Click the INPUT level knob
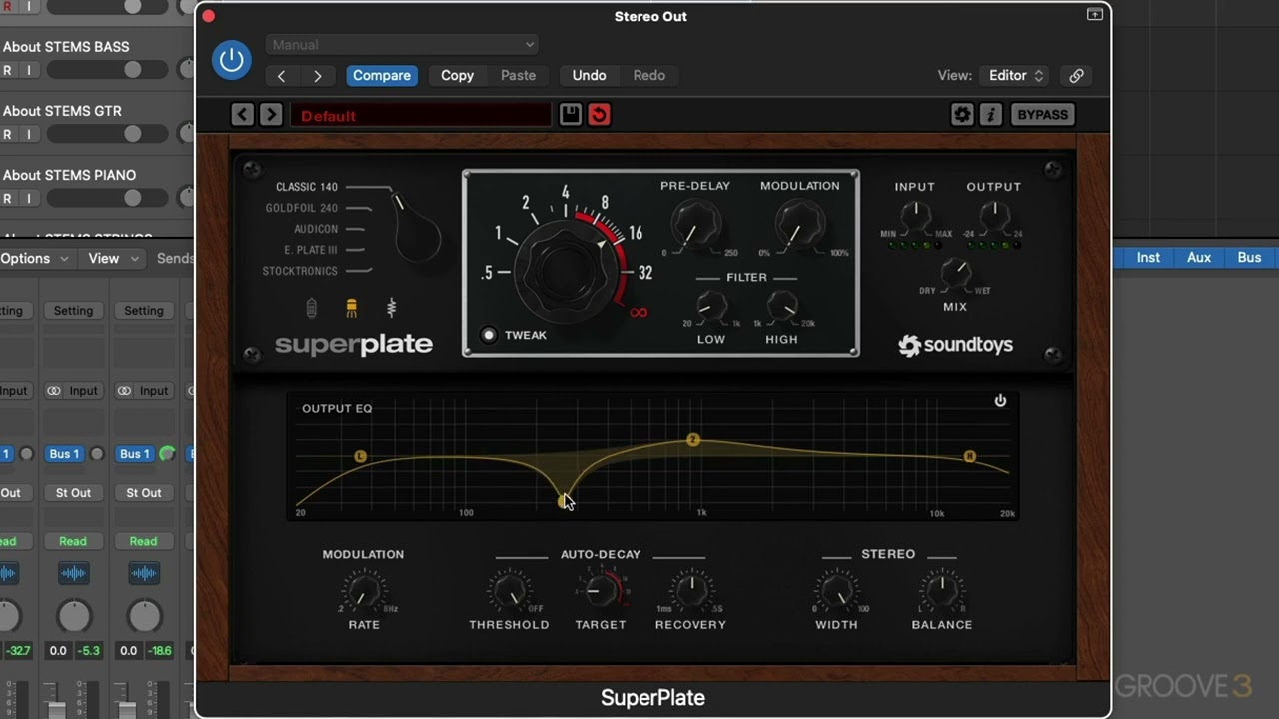This screenshot has width=1279, height=719. (915, 216)
